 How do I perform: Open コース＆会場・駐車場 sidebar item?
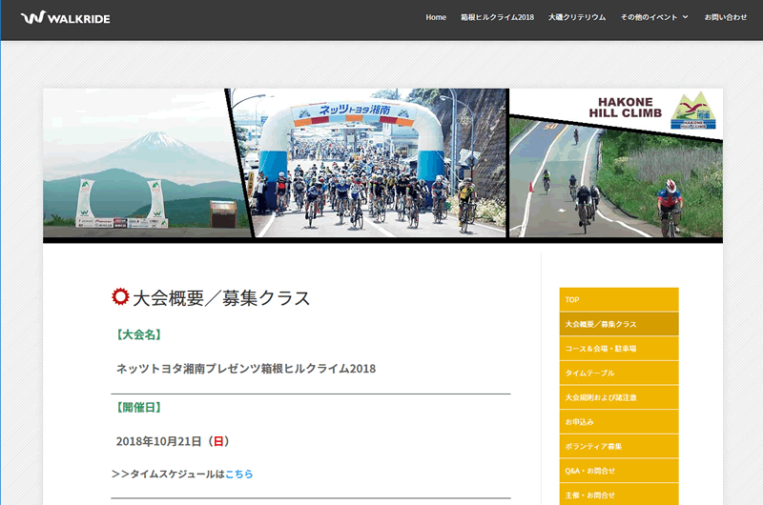[x=619, y=349]
